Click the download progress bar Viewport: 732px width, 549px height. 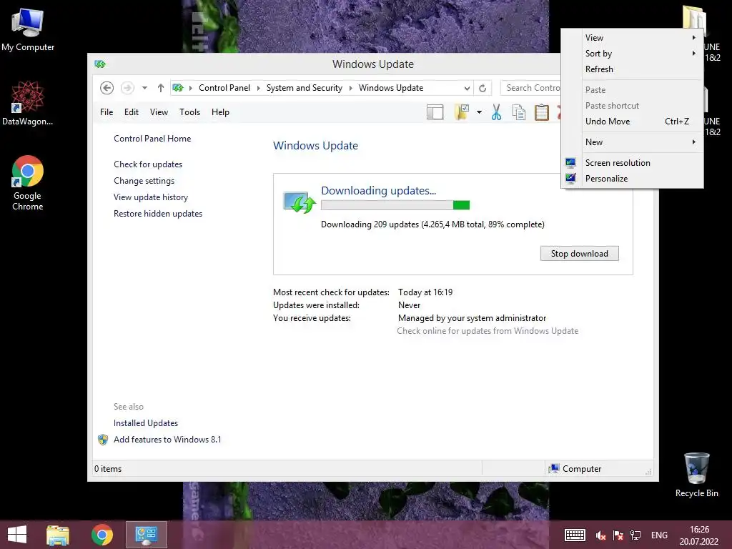click(395, 205)
